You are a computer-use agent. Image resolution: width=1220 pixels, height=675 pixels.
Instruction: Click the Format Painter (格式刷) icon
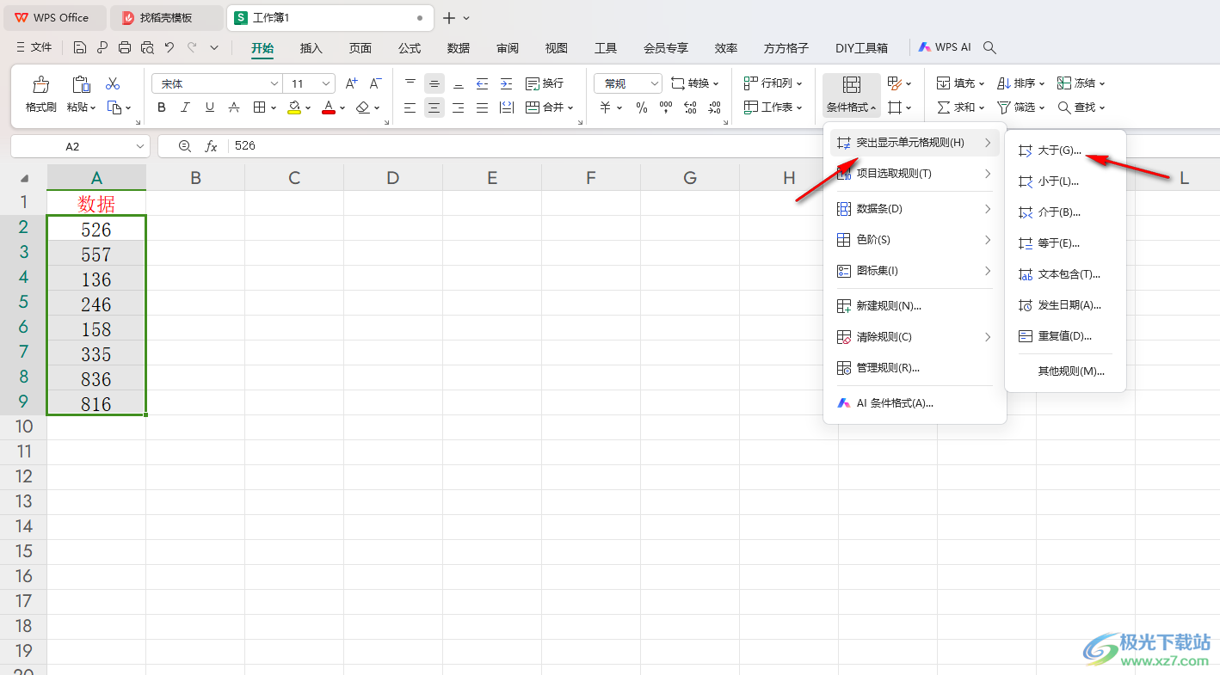tap(40, 84)
